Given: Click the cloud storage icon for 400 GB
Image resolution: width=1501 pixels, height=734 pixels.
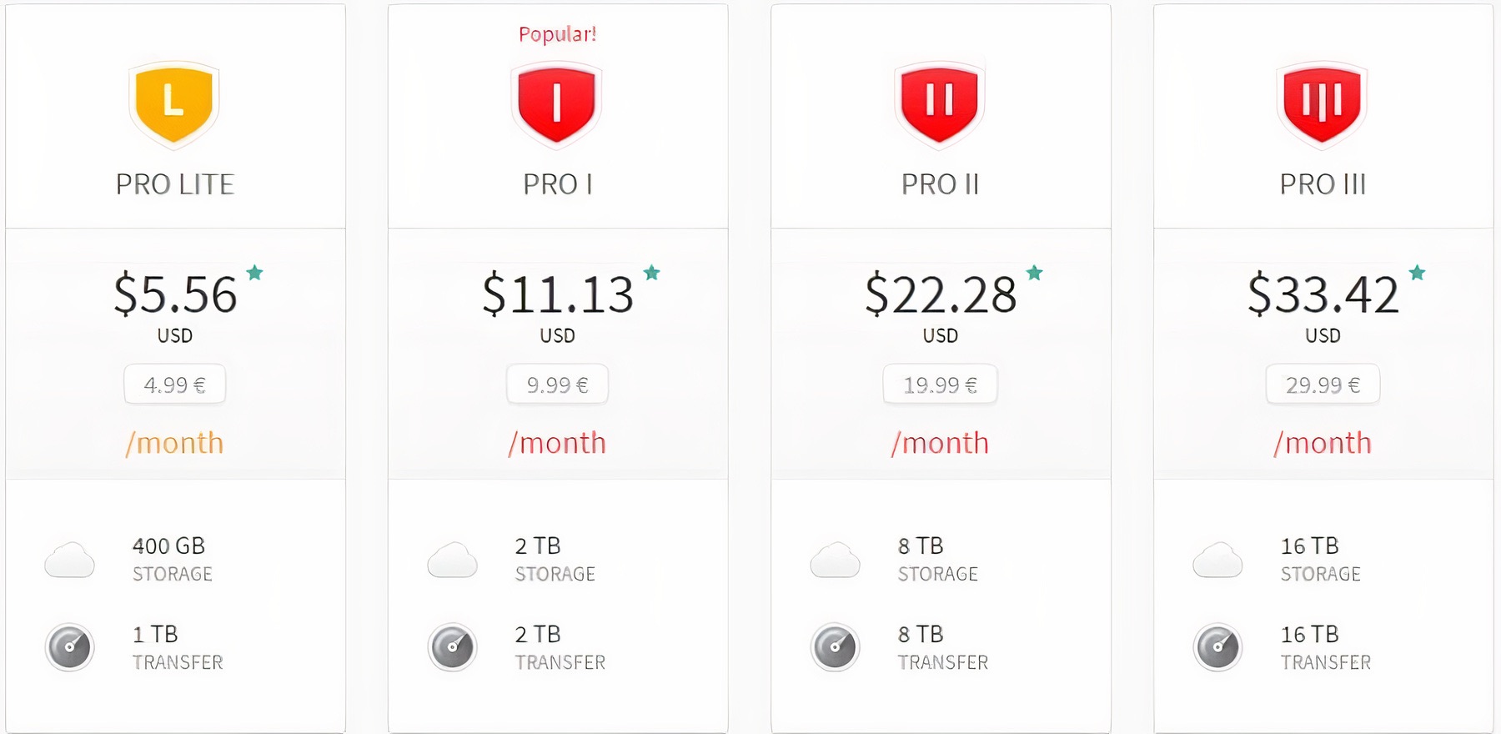Looking at the screenshot, I should [x=69, y=560].
